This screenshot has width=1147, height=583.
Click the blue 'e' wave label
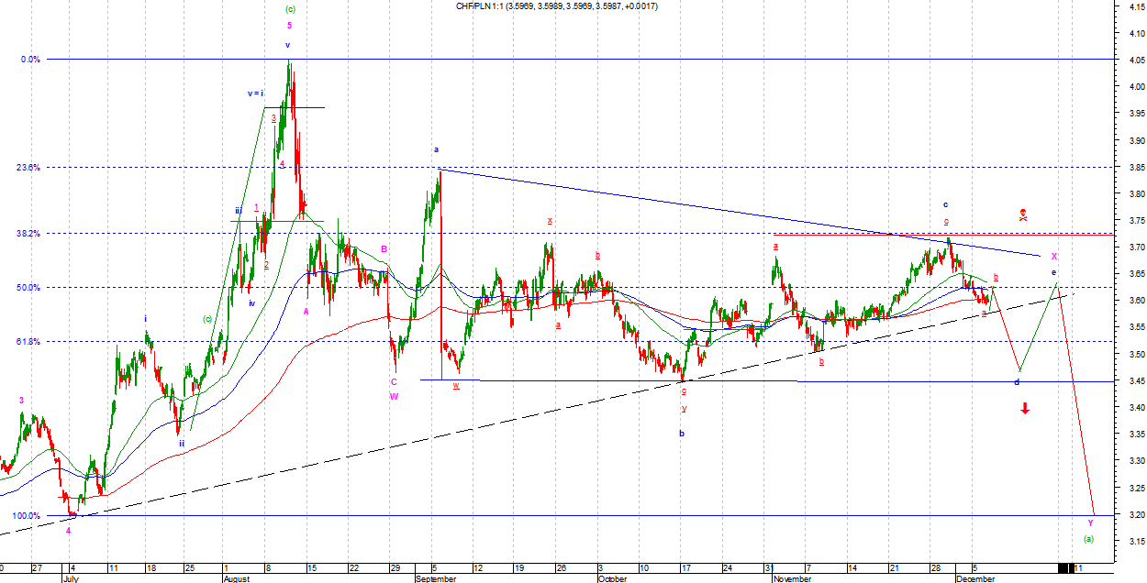pyautogui.click(x=1053, y=272)
